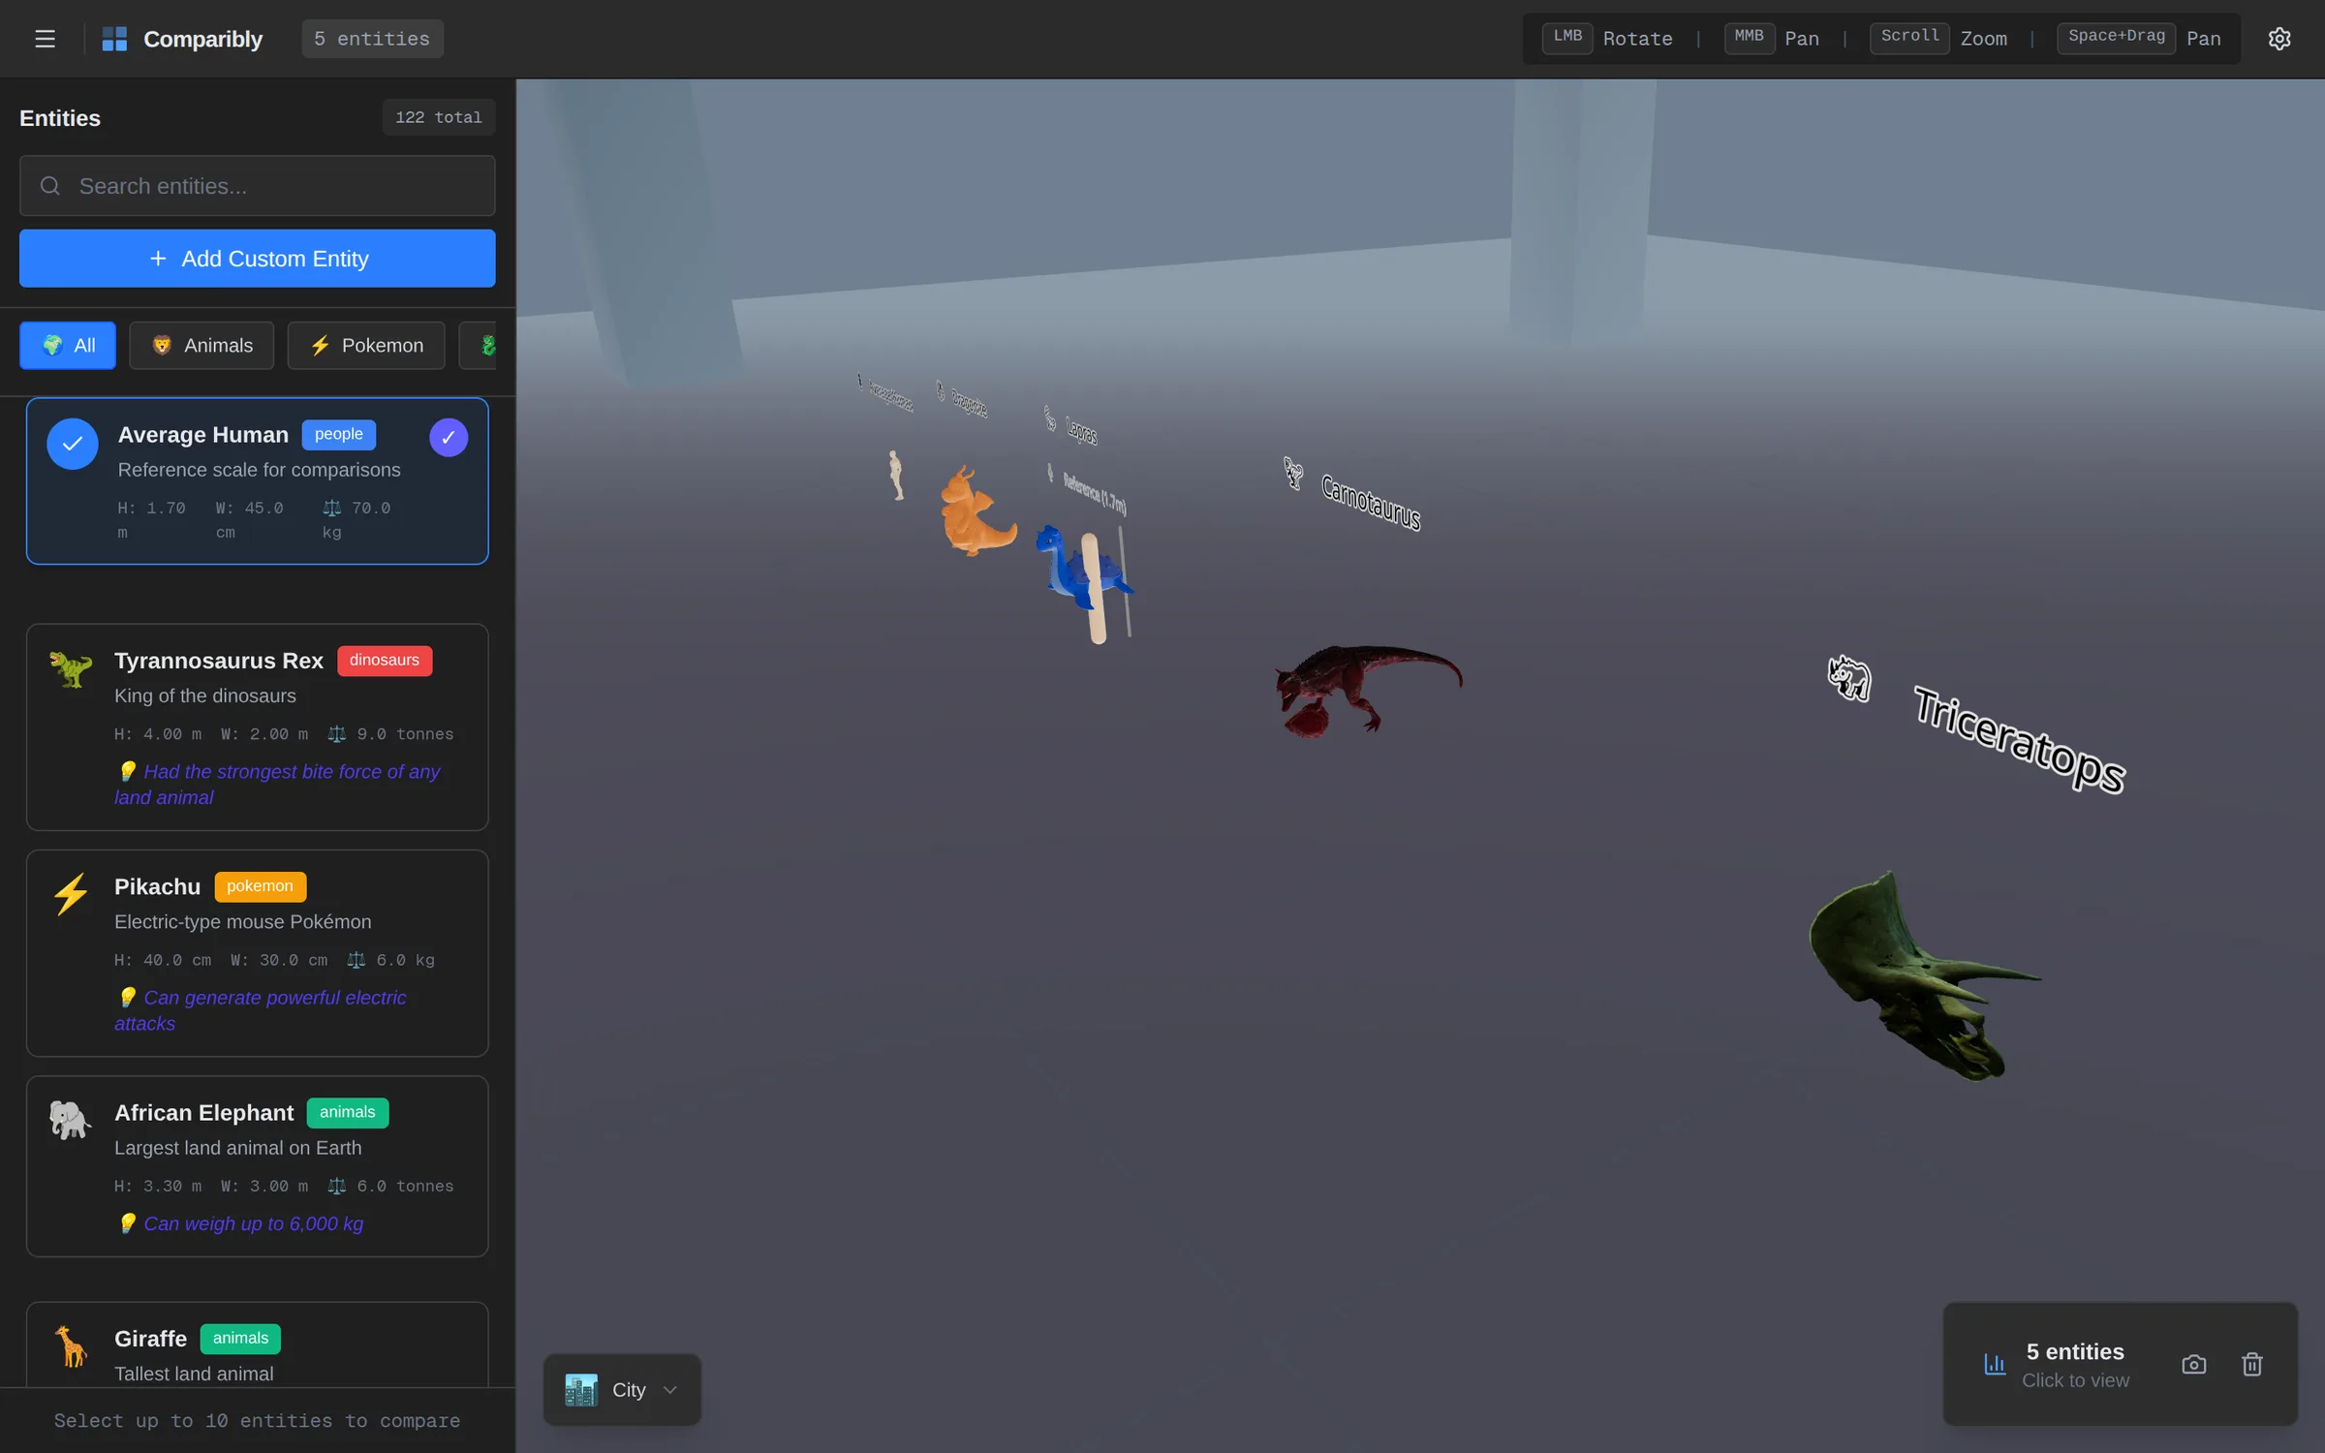Image resolution: width=2325 pixels, height=1453 pixels.
Task: Click 'Can weigh up to 6,000 kg' fact
Action: 254,1223
